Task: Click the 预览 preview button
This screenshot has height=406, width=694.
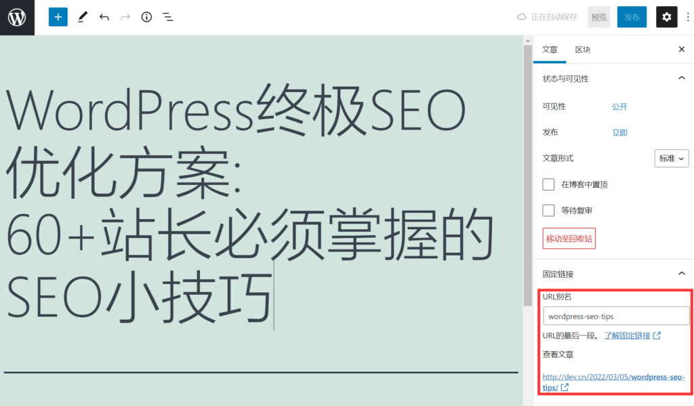Action: (x=599, y=17)
